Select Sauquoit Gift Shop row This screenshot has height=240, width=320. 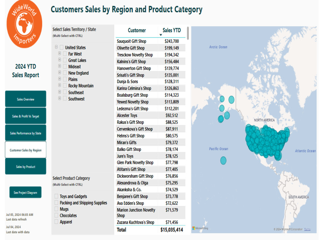tap(150, 41)
